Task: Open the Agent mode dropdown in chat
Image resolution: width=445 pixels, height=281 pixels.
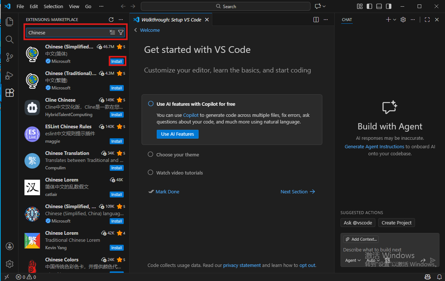Action: point(353,260)
